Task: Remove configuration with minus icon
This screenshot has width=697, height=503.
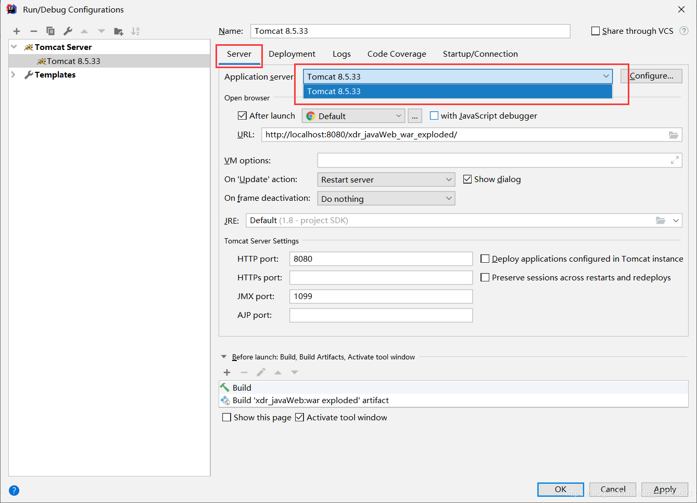Action: [34, 31]
